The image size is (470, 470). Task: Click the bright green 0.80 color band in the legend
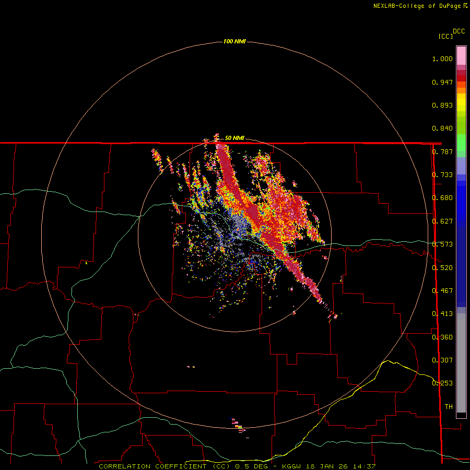coord(461,143)
